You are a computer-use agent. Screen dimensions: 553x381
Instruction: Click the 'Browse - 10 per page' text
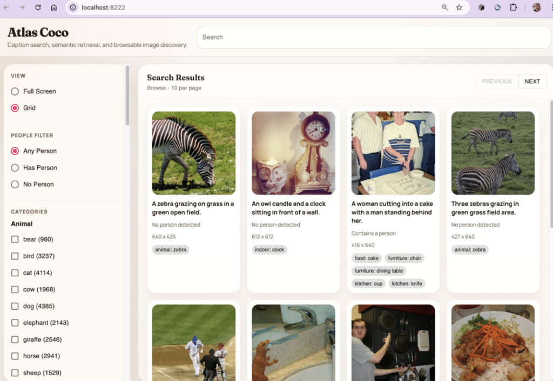174,88
